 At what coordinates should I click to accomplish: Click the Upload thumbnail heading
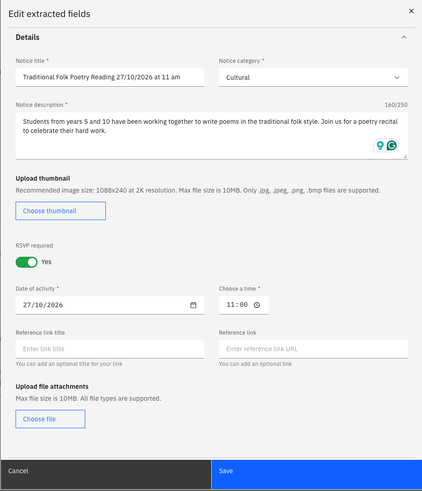(x=43, y=178)
